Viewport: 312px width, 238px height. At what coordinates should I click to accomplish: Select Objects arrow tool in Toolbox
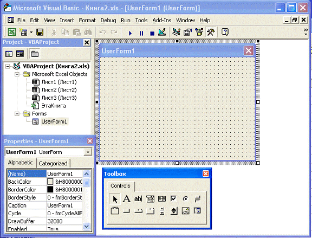(x=115, y=199)
